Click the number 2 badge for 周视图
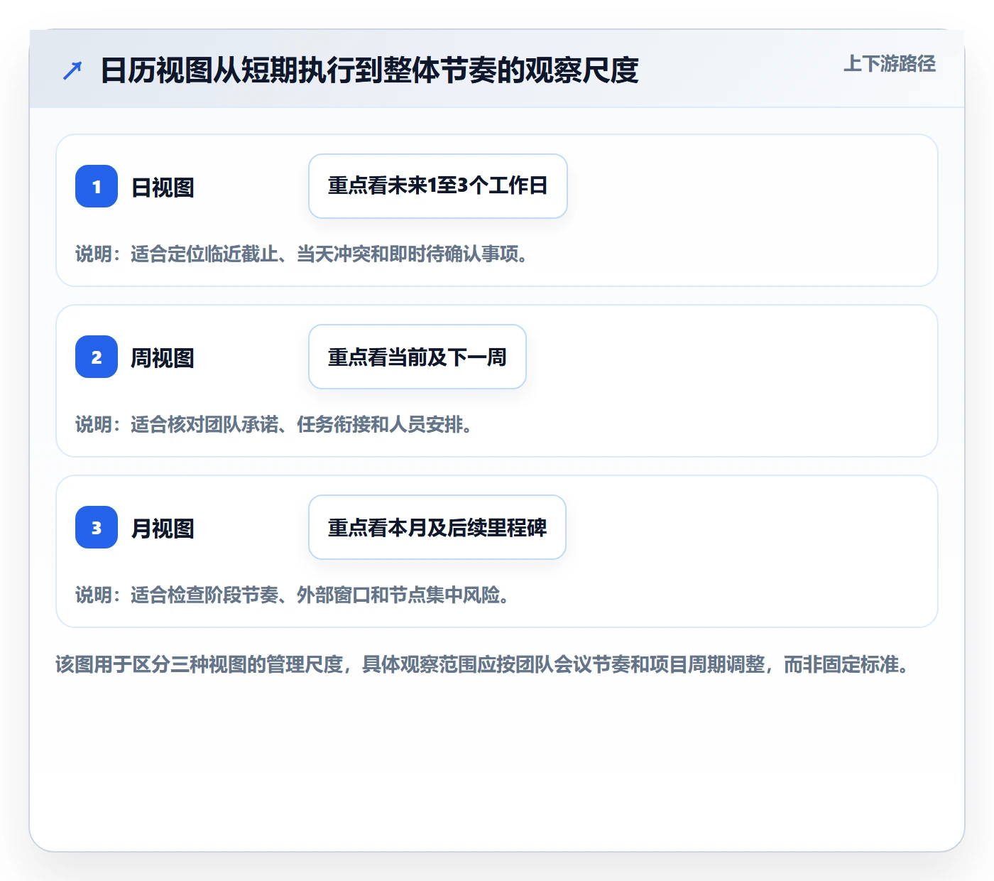The height and width of the screenshot is (881, 994). (97, 357)
